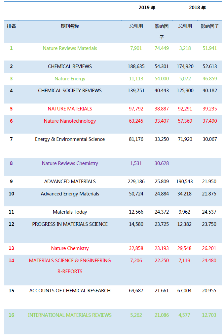The height and width of the screenshot is (335, 223).
Task: Select the impact factor 74.449
Action: (162, 48)
